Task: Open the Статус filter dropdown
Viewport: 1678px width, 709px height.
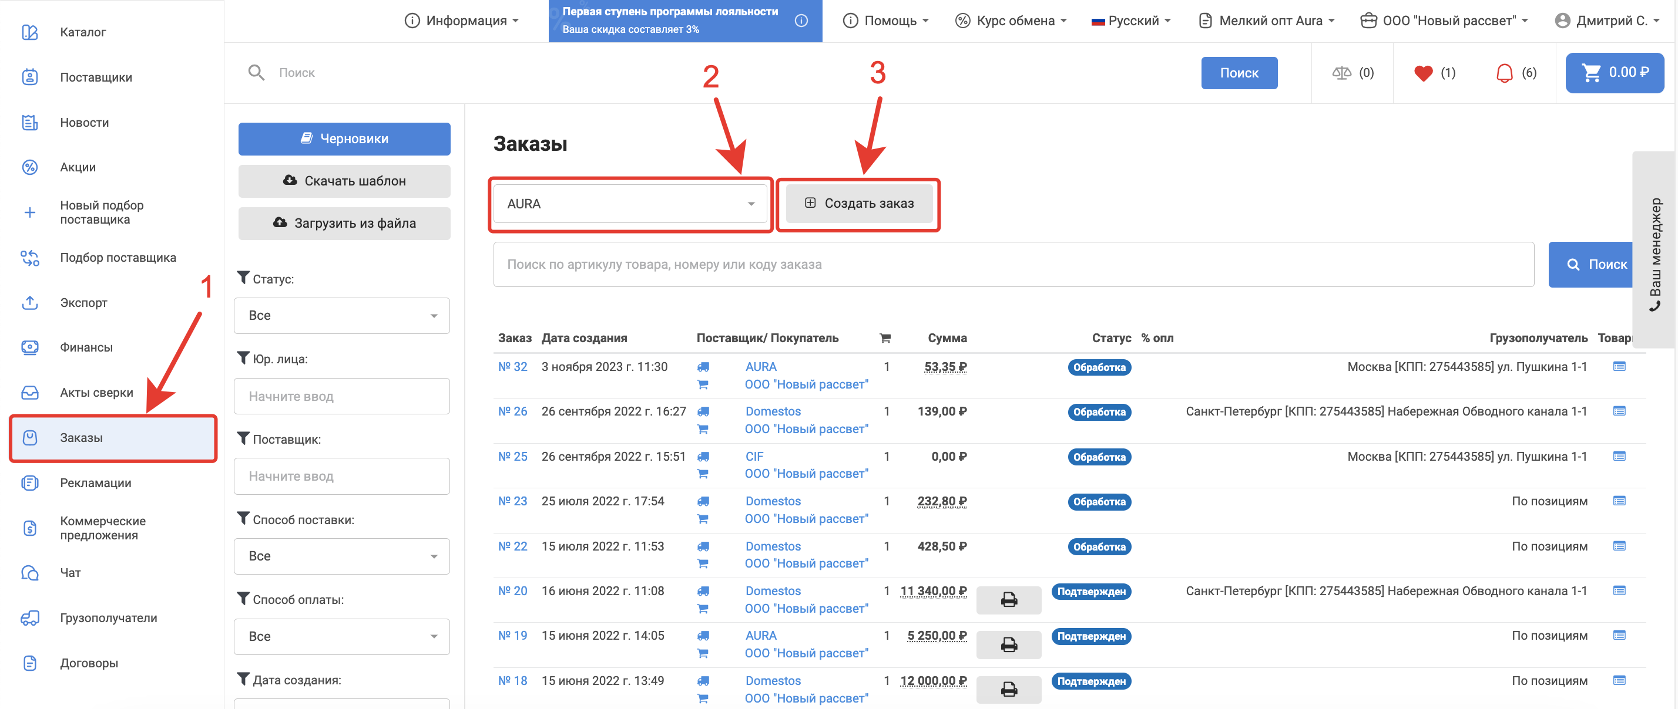Action: [341, 316]
